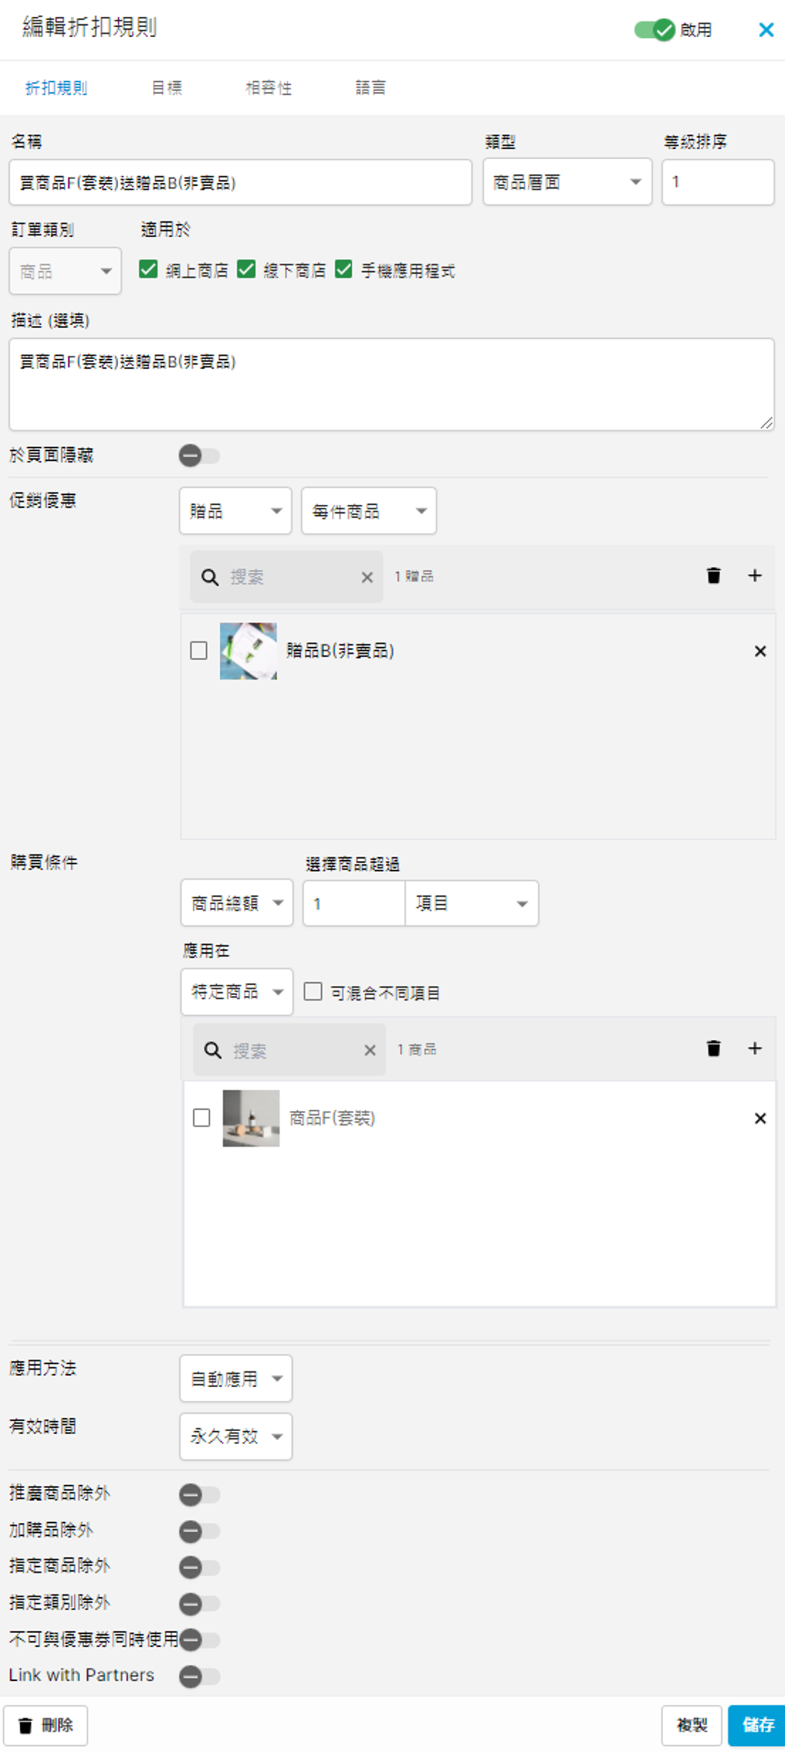Clear the product search box X icon

click(370, 1050)
